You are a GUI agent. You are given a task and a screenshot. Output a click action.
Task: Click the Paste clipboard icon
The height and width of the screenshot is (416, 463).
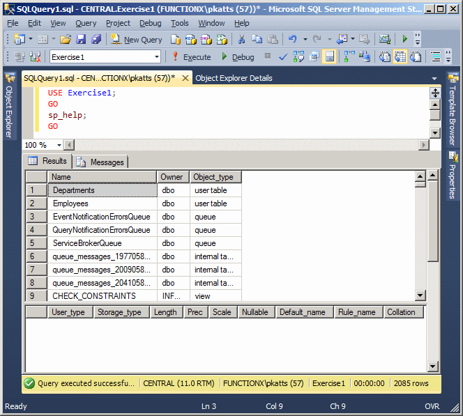point(272,39)
